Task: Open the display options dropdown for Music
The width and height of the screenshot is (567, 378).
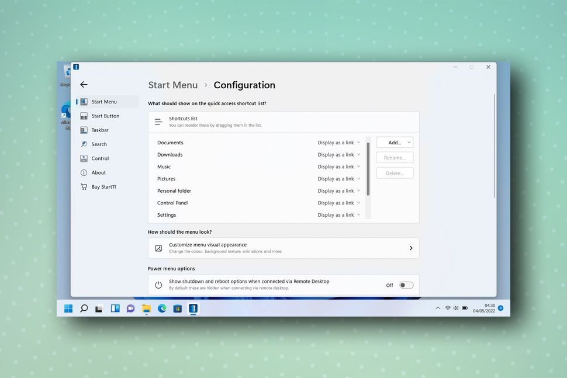Action: (x=358, y=167)
